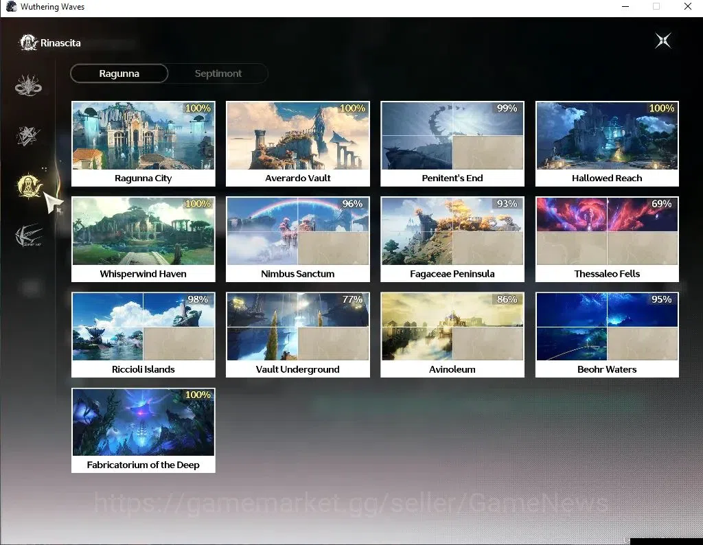Click the 96% progress on Nimbus Sanctum
The image size is (703, 545).
click(352, 204)
